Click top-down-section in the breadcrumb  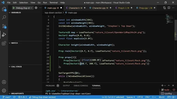point(53,13)
